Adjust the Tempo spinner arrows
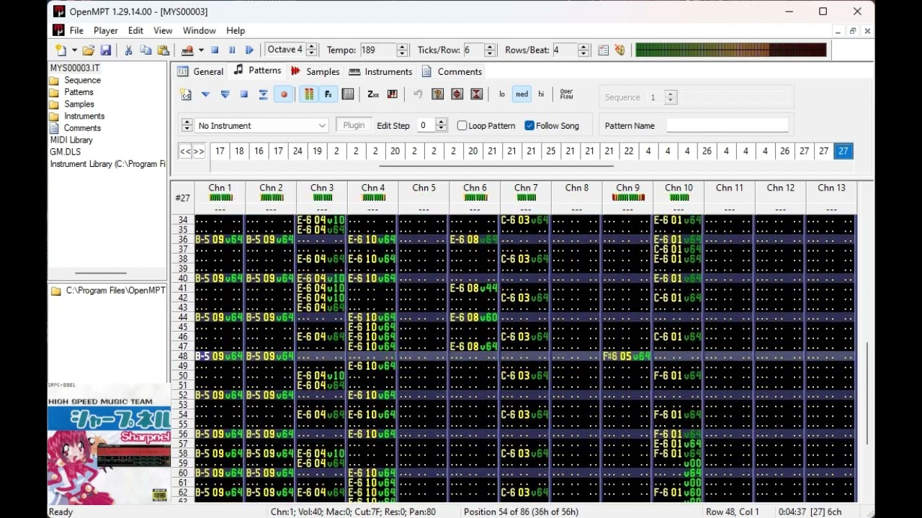The width and height of the screenshot is (922, 518). point(402,50)
